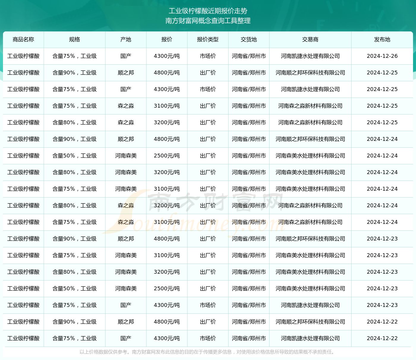416x360 pixels.
Task: Click the subtitle 南方财富网概念查询工具整理
Action: pos(208,21)
